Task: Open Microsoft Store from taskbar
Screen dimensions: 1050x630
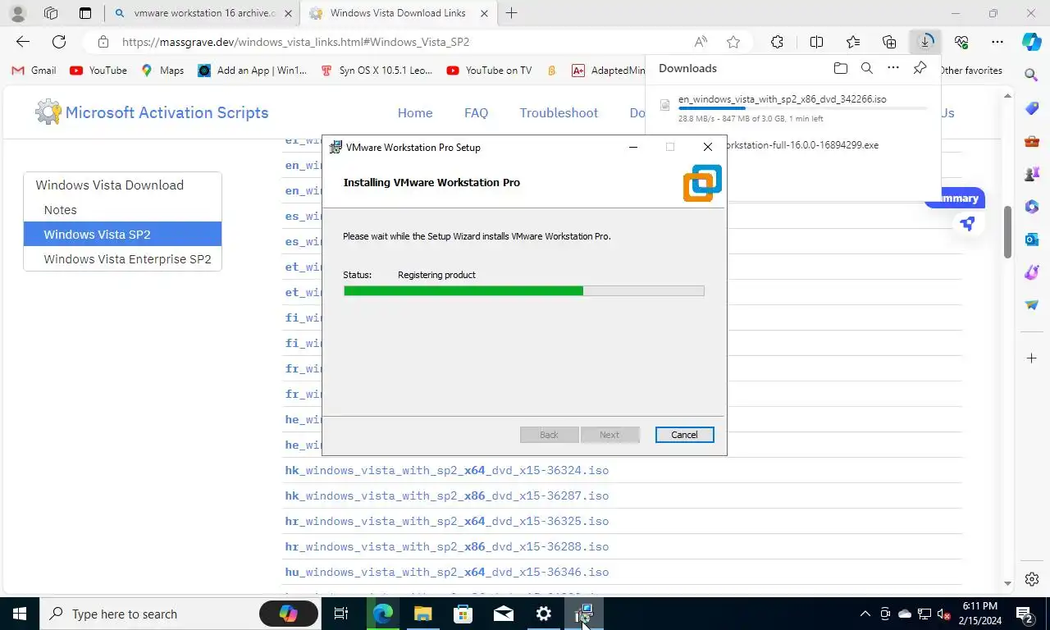Action: point(463,614)
